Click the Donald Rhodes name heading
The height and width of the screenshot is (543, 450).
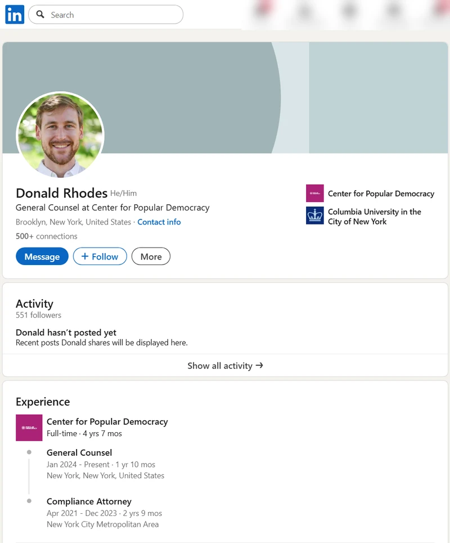61,193
